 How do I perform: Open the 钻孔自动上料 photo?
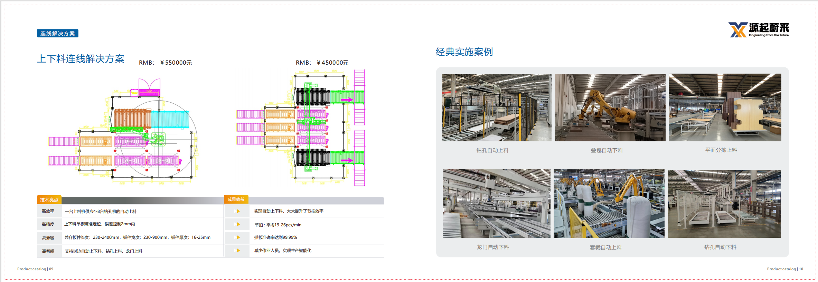point(497,107)
